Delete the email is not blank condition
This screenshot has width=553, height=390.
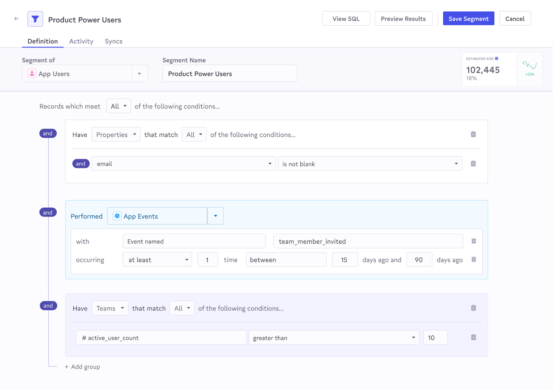pos(473,164)
